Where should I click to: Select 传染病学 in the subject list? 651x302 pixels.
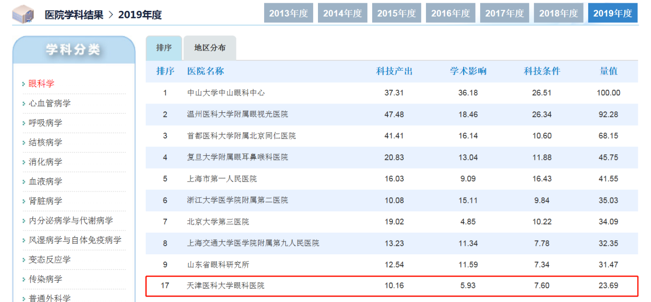coord(45,279)
